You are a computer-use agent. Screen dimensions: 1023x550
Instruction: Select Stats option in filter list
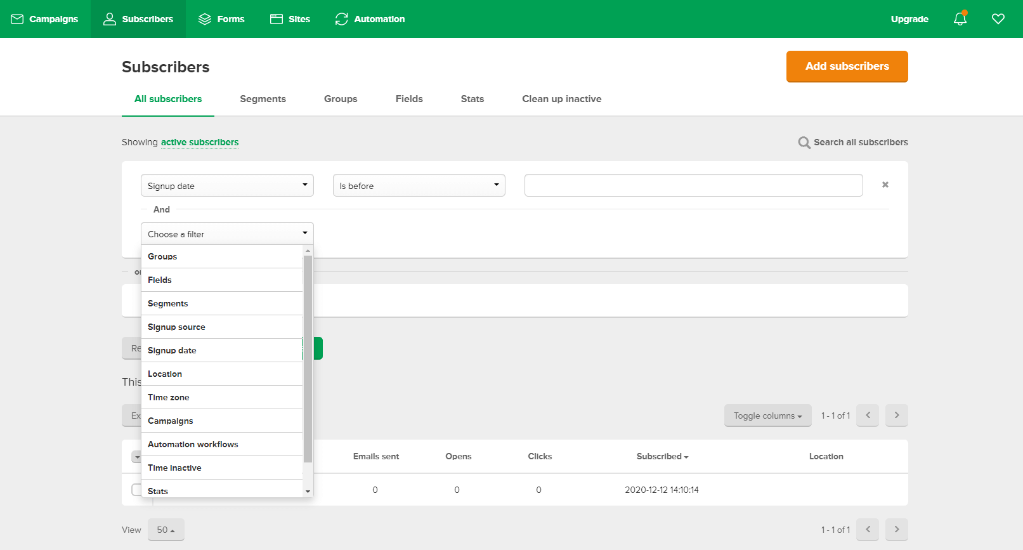point(222,489)
